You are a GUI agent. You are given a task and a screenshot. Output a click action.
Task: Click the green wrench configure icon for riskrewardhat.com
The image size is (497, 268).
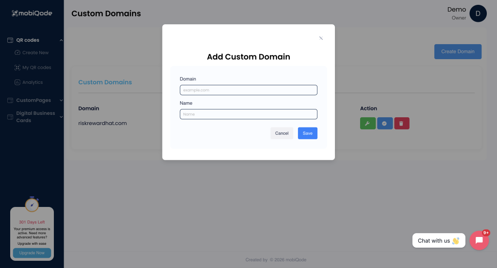(x=368, y=124)
